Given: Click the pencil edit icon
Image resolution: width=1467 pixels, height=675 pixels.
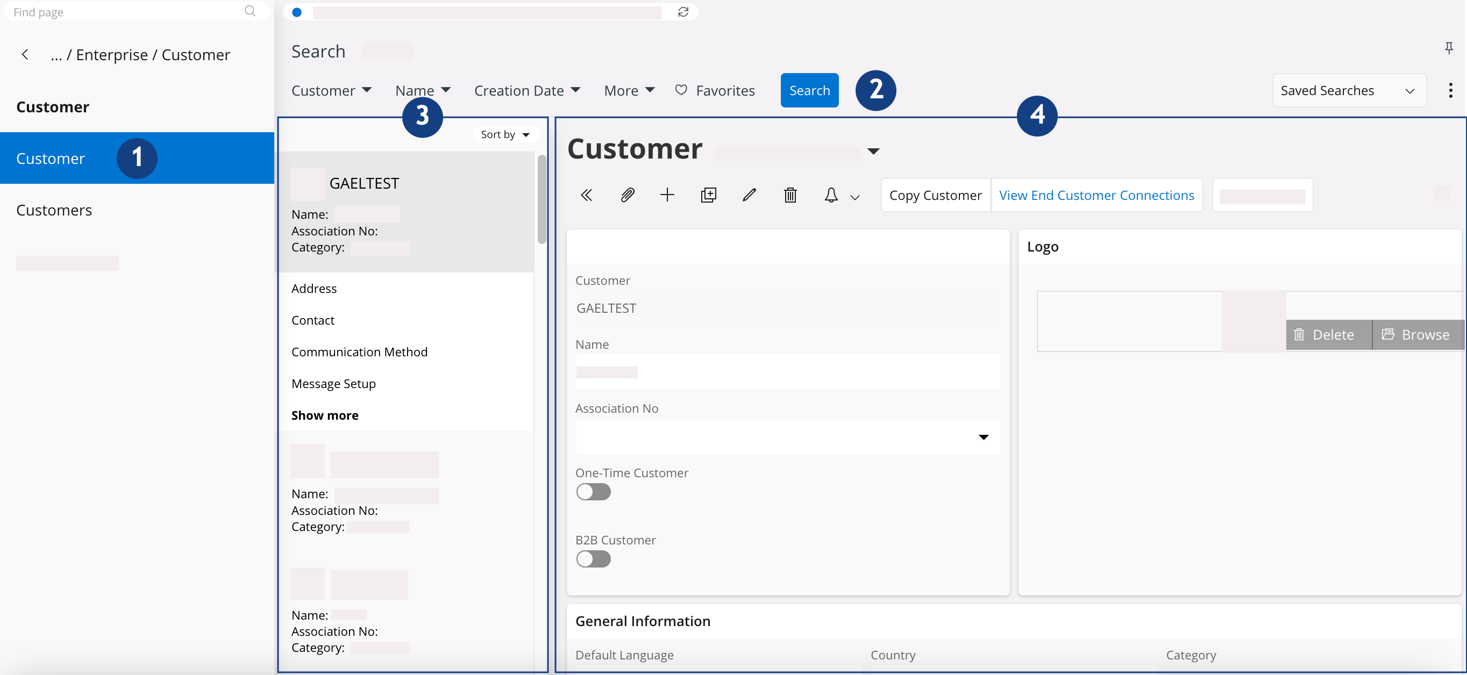Looking at the screenshot, I should pos(750,195).
